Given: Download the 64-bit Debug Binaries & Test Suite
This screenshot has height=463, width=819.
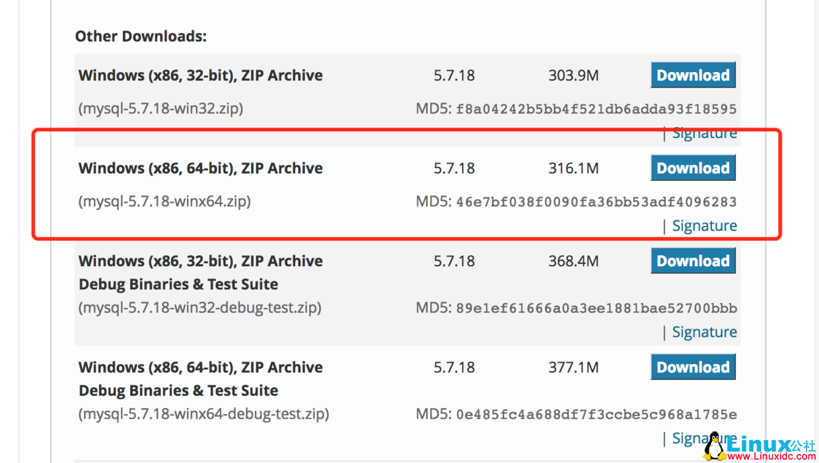Looking at the screenshot, I should click(x=693, y=367).
